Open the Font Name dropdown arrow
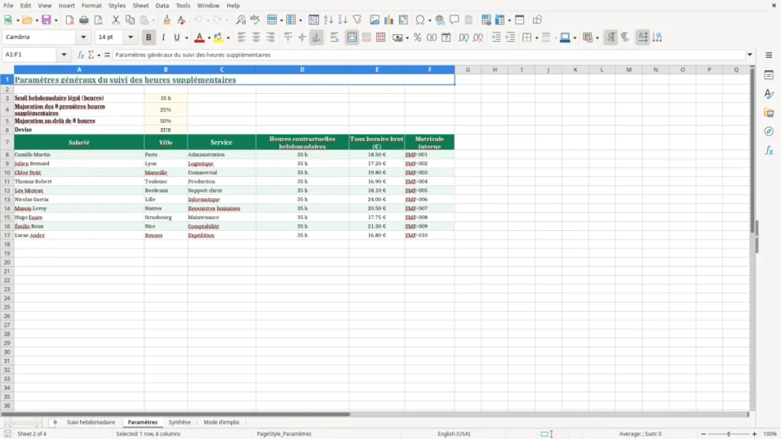The width and height of the screenshot is (781, 439). (x=83, y=37)
